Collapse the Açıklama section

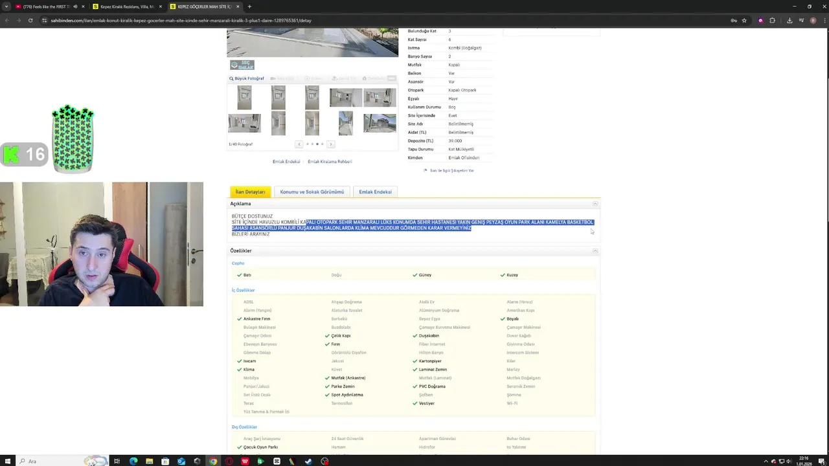595,204
